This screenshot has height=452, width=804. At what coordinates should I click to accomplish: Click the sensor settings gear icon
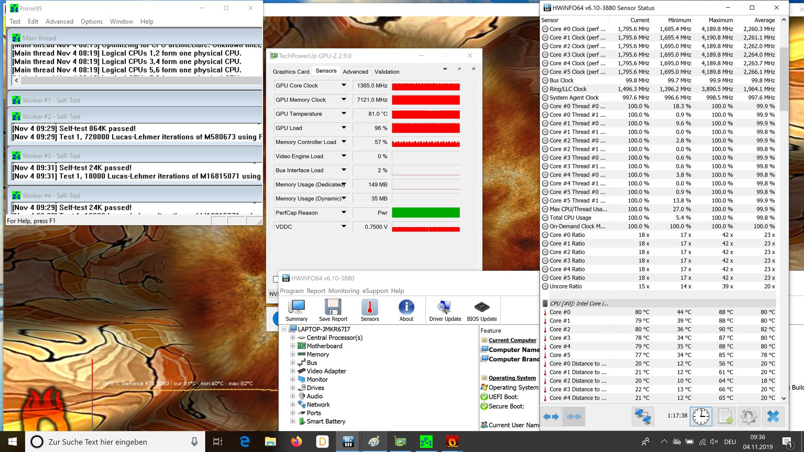point(748,416)
